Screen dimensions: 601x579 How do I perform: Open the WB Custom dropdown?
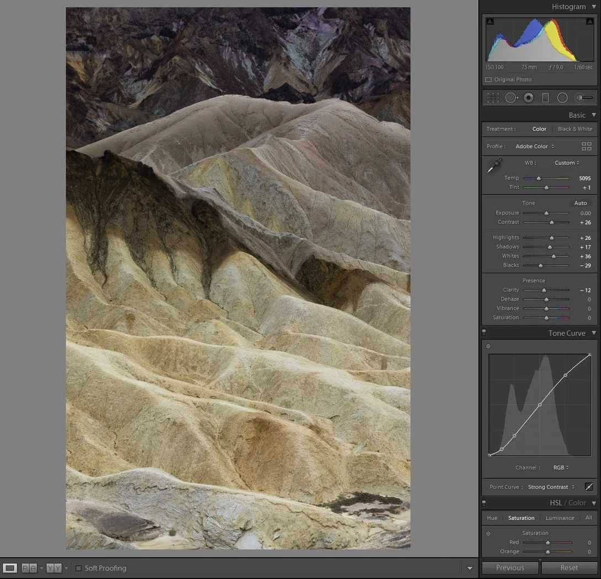click(x=567, y=163)
